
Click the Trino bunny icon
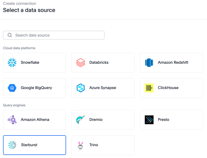pos(81,145)
